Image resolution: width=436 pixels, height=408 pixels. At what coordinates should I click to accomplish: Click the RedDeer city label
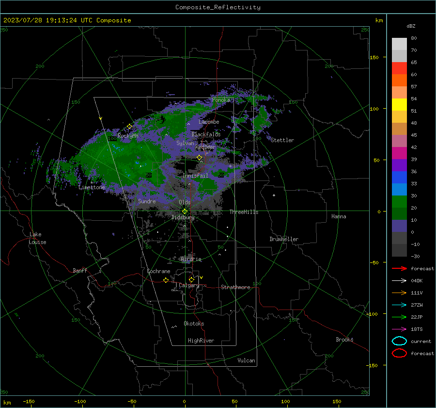(205, 147)
